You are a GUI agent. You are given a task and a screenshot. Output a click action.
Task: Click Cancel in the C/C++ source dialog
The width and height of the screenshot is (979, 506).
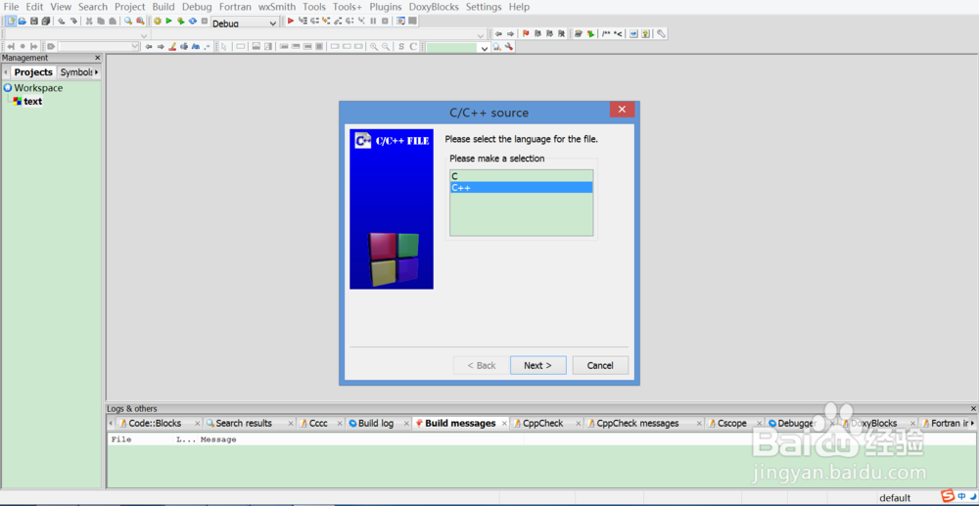pos(600,366)
